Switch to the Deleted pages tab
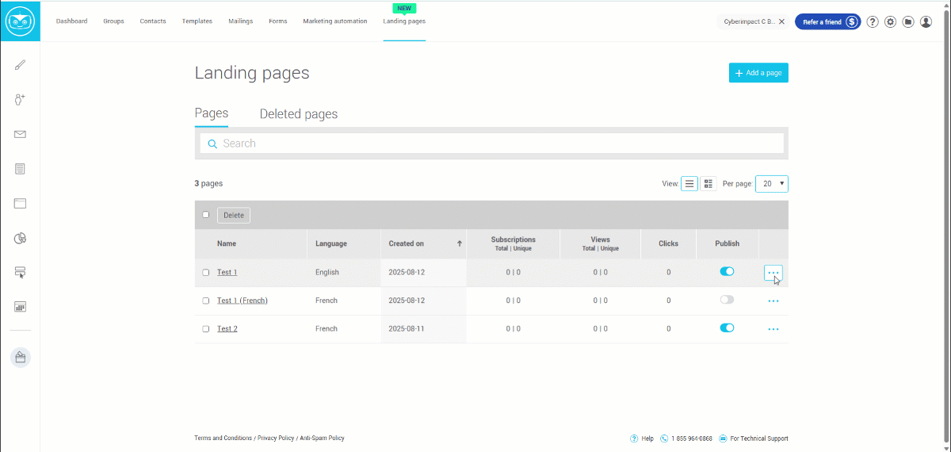The width and height of the screenshot is (951, 452). point(298,114)
